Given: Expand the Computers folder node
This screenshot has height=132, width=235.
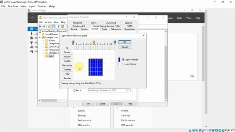Looking at the screenshot, I should click(x=43, y=44).
